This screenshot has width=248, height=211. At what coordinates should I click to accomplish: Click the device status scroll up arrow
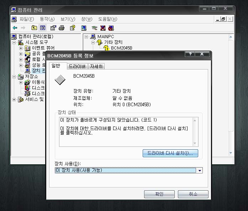(195, 120)
